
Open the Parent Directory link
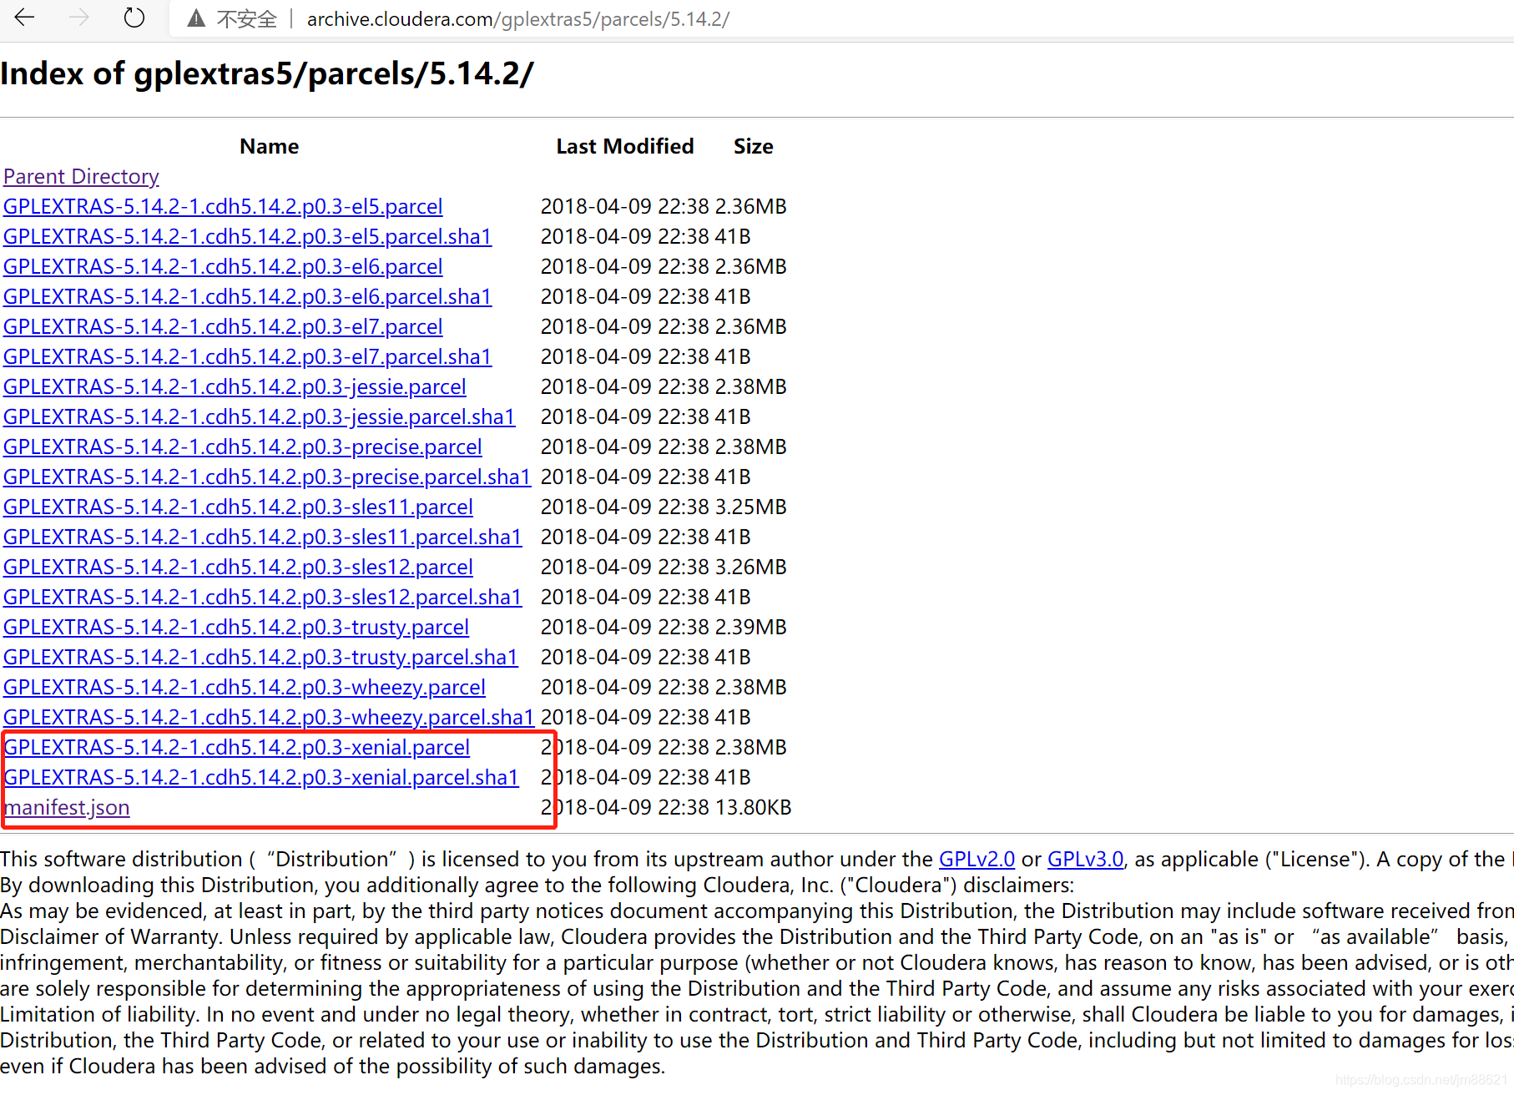click(81, 177)
